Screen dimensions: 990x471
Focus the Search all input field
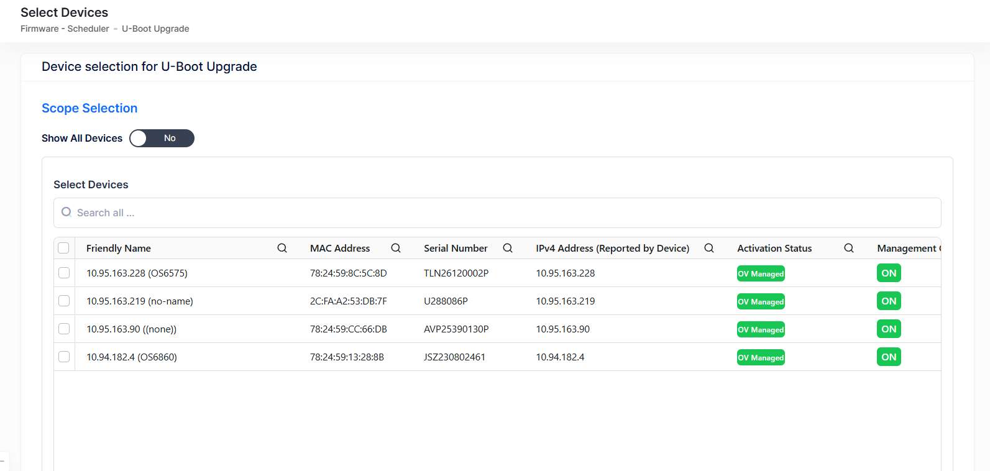point(497,213)
